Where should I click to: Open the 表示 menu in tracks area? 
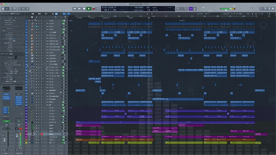click(x=46, y=14)
